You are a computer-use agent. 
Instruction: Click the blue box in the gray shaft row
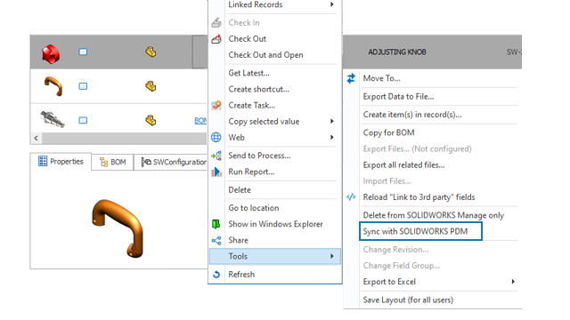pyautogui.click(x=83, y=121)
